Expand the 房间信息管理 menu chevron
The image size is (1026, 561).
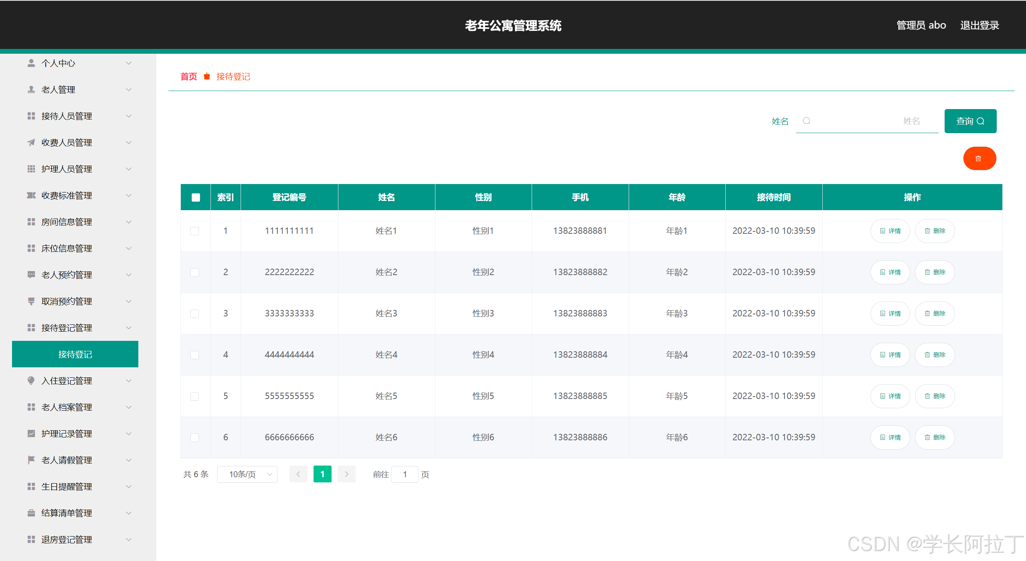(x=129, y=222)
